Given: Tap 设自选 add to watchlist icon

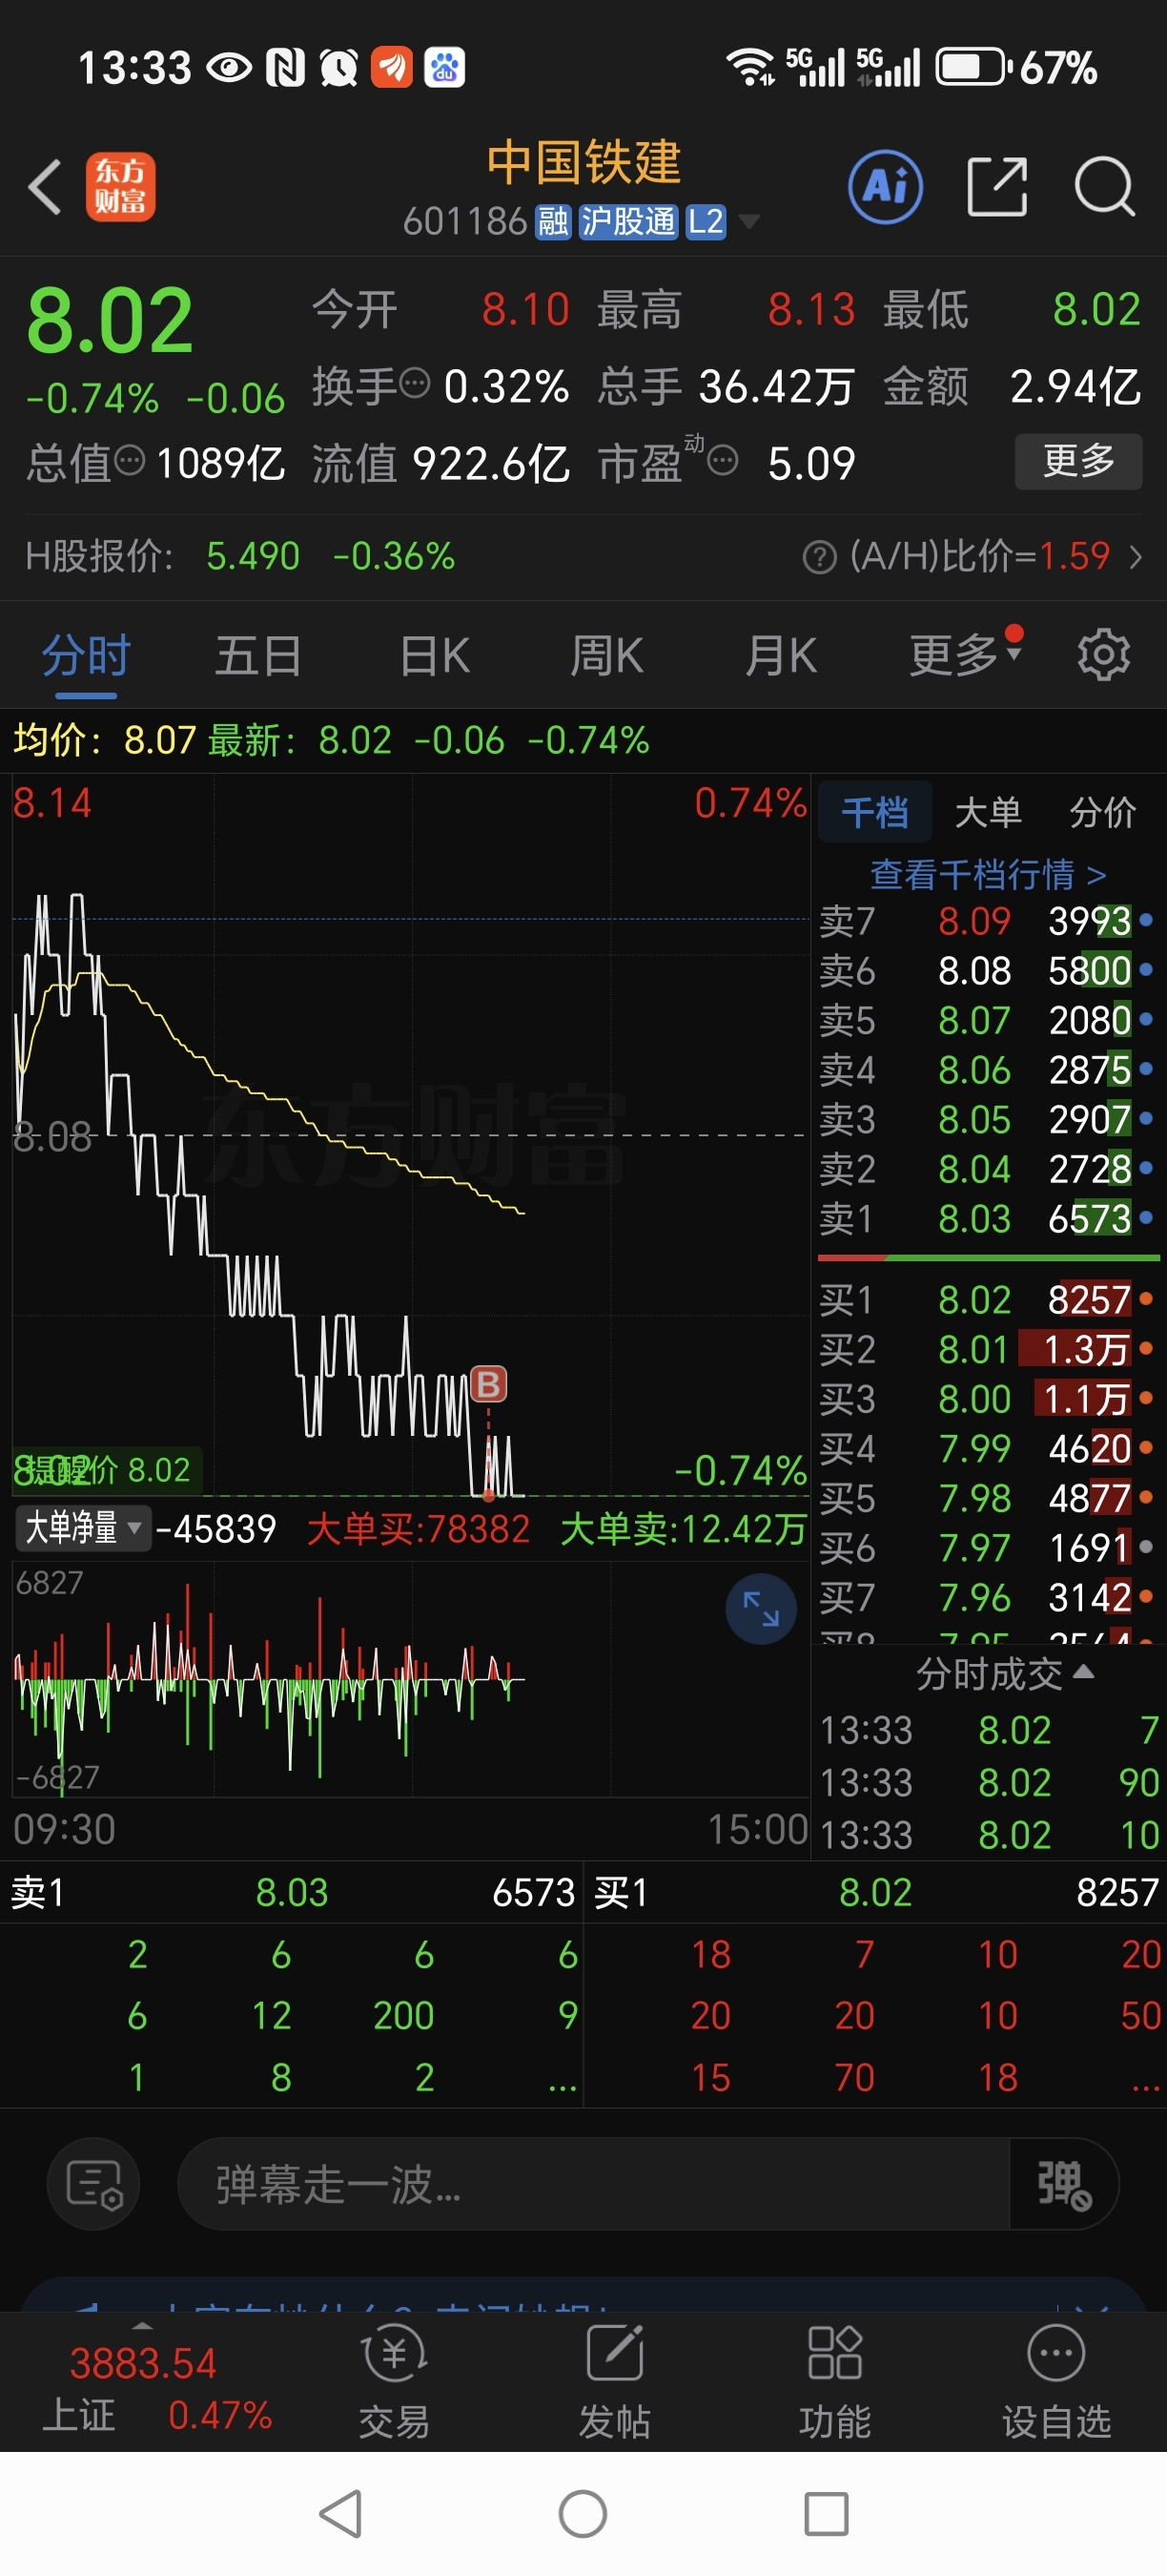Looking at the screenshot, I should pos(1056,2381).
